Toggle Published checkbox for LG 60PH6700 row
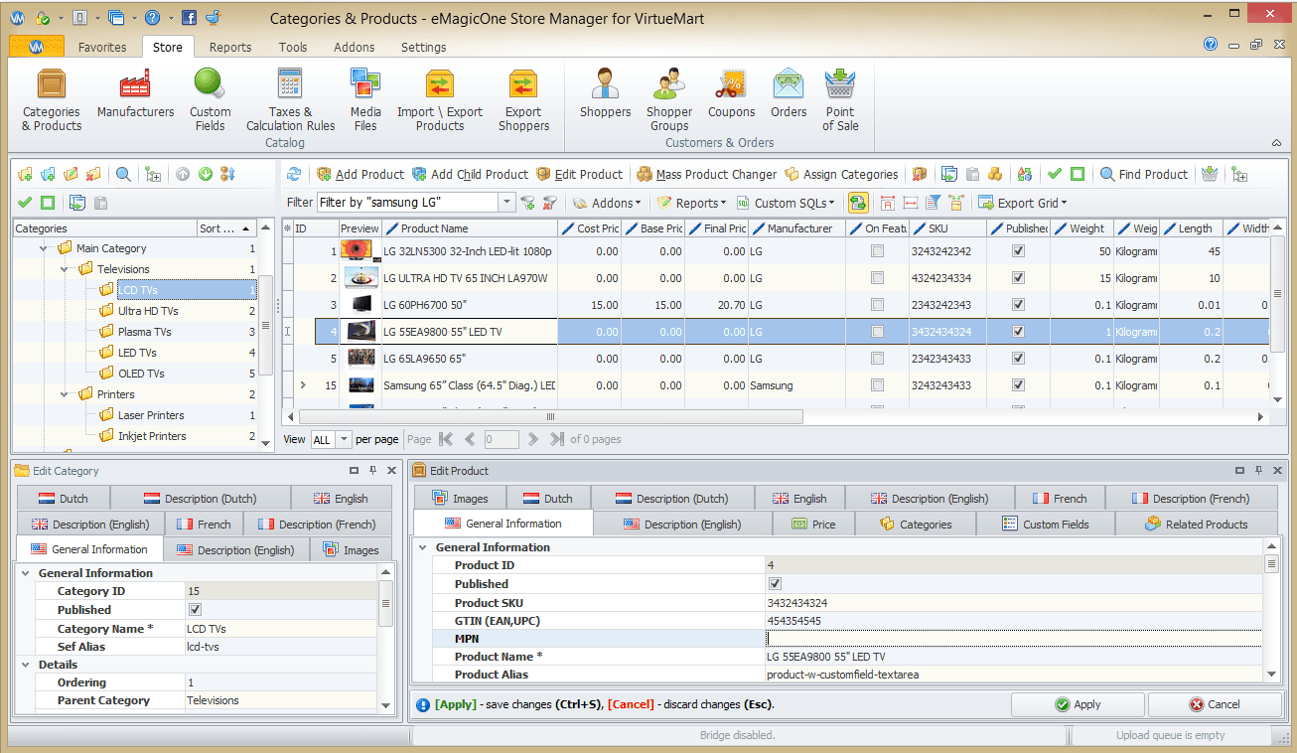Viewport: 1297px width, 753px height. pos(1018,305)
